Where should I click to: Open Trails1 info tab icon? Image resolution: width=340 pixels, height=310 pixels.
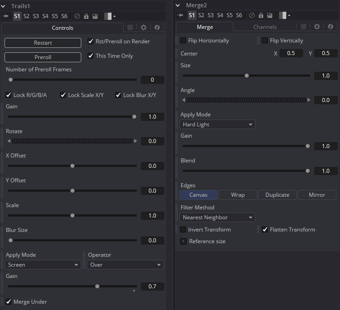(157, 28)
